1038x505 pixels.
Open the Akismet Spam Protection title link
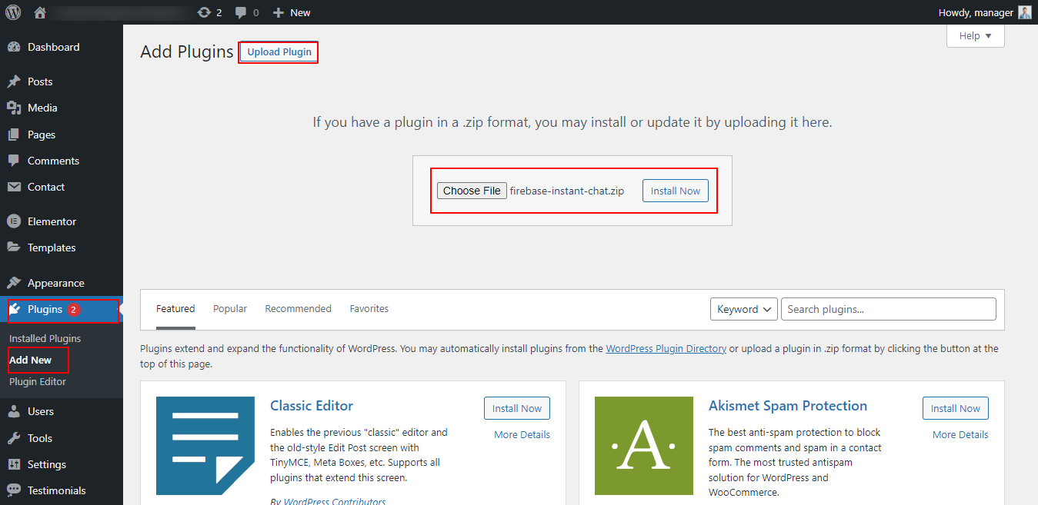tap(788, 406)
